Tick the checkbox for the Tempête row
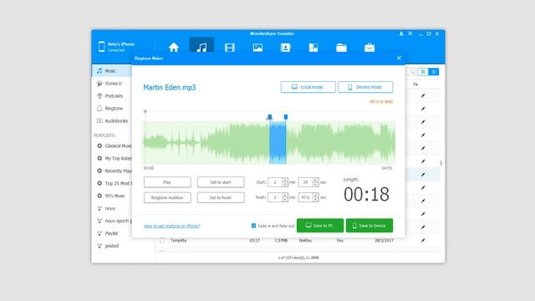The height and width of the screenshot is (301, 535). pos(162,241)
